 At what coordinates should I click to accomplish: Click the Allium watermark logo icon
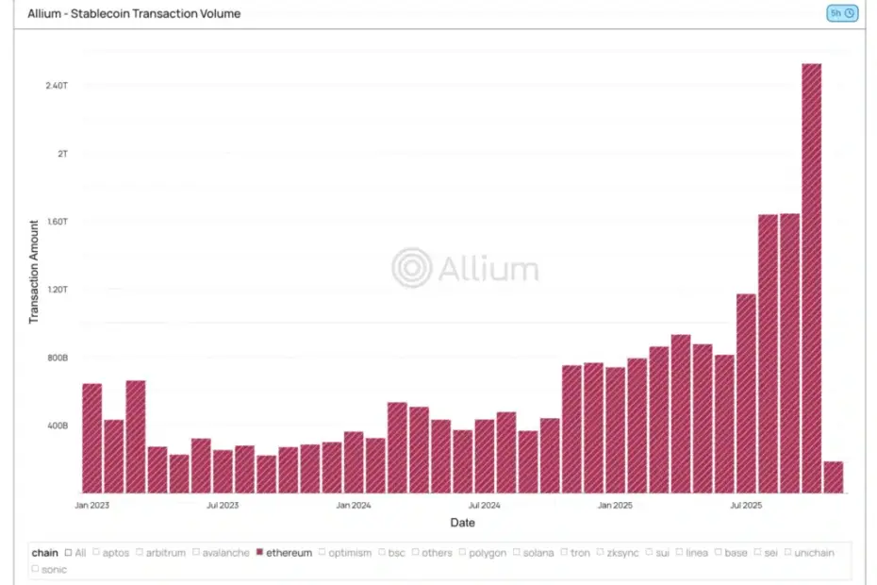(x=412, y=268)
